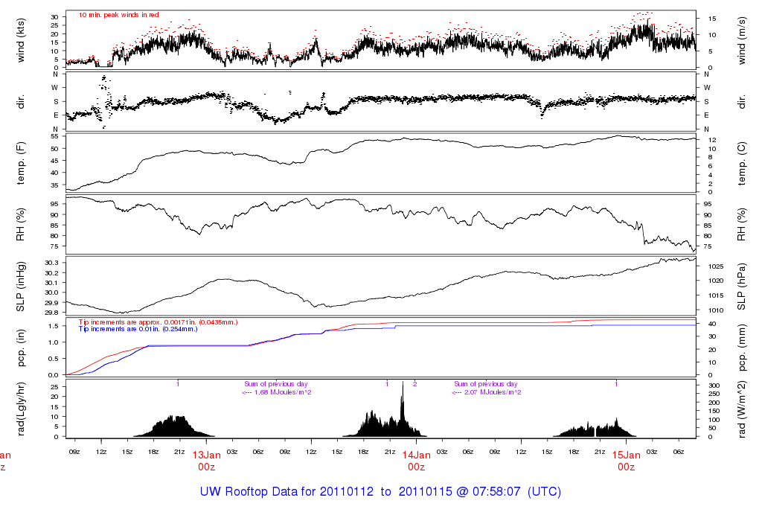Click the '250' tick on the W/m^2 axis
The width and height of the screenshot is (762, 521).
[714, 394]
